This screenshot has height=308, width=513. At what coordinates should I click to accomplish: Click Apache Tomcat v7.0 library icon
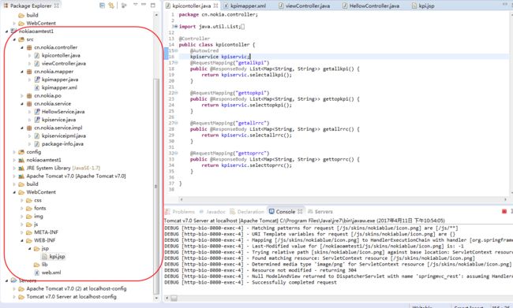pyautogui.click(x=21, y=176)
